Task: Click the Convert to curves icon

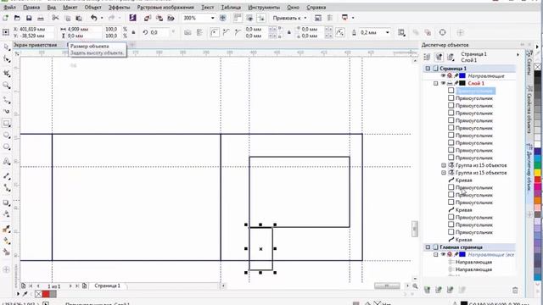Action: coord(443,32)
